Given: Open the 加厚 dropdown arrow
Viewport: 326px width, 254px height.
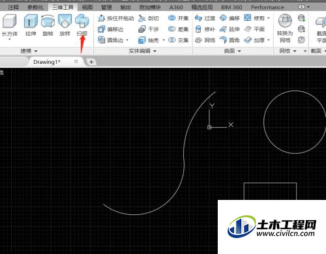Looking at the screenshot, I should point(269,40).
